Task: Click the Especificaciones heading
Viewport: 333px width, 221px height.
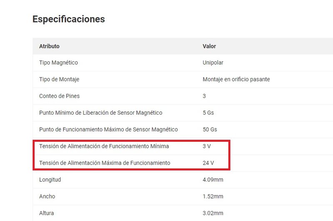Action: [x=69, y=19]
